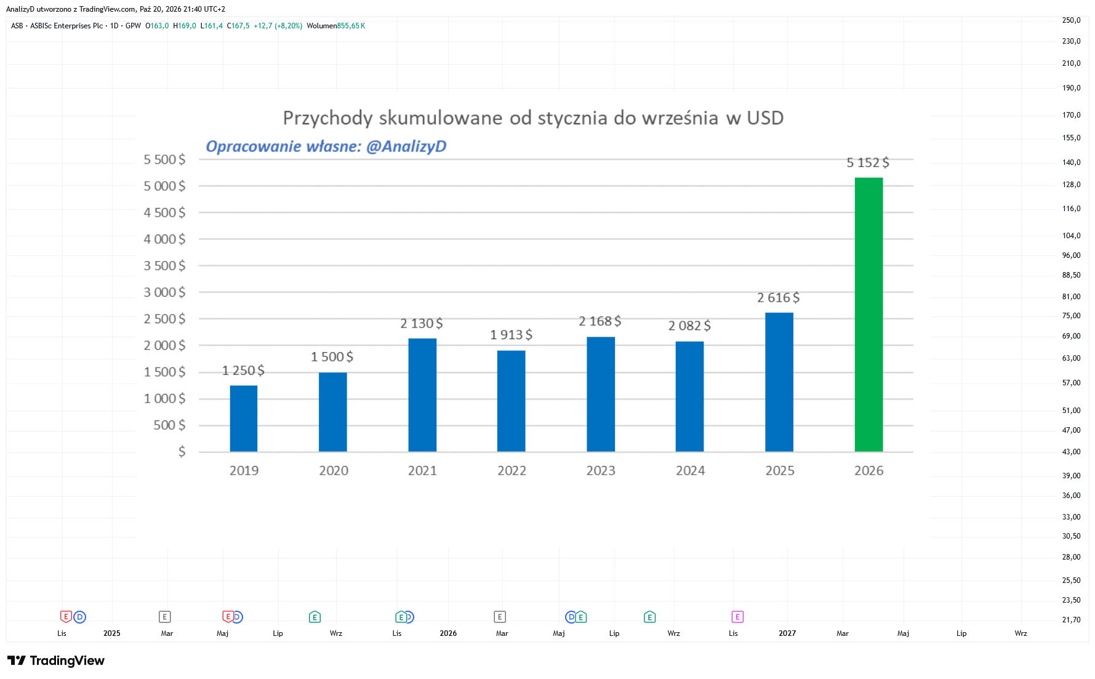Click the bold '2025' time axis label
Image resolution: width=1095 pixels, height=679 pixels.
(112, 633)
